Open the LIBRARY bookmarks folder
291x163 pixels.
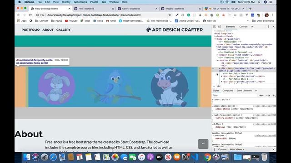[42, 21]
